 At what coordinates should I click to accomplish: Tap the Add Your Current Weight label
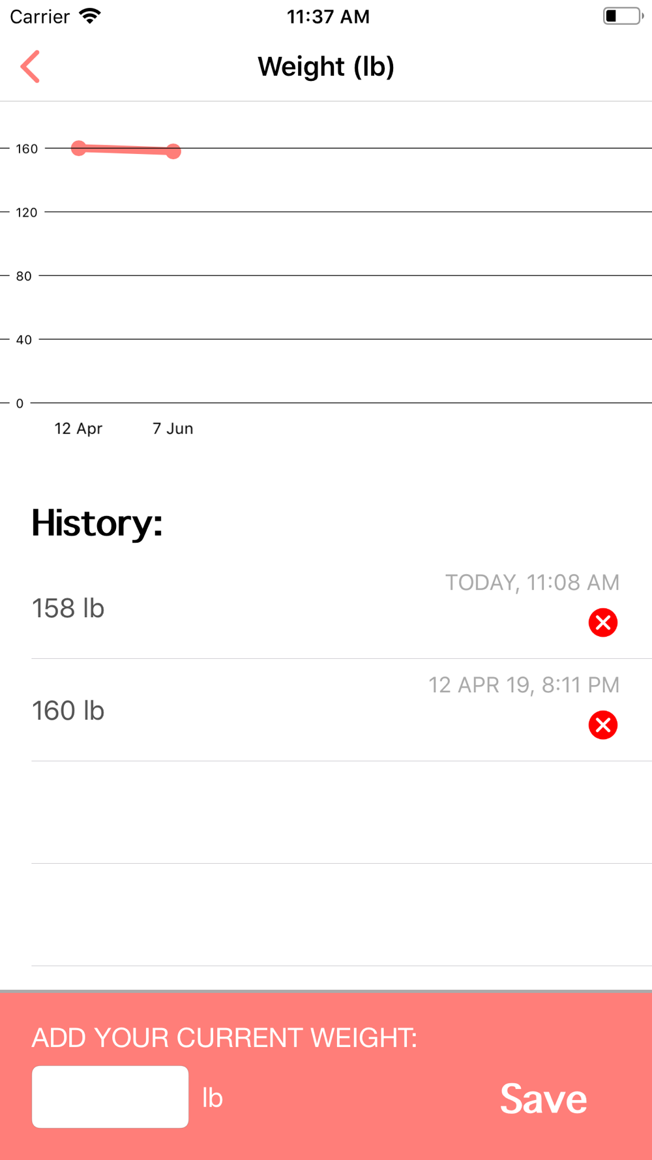tap(224, 1037)
